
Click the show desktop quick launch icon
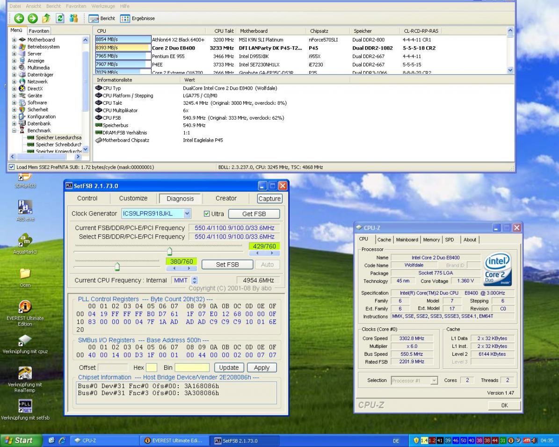coord(51,440)
